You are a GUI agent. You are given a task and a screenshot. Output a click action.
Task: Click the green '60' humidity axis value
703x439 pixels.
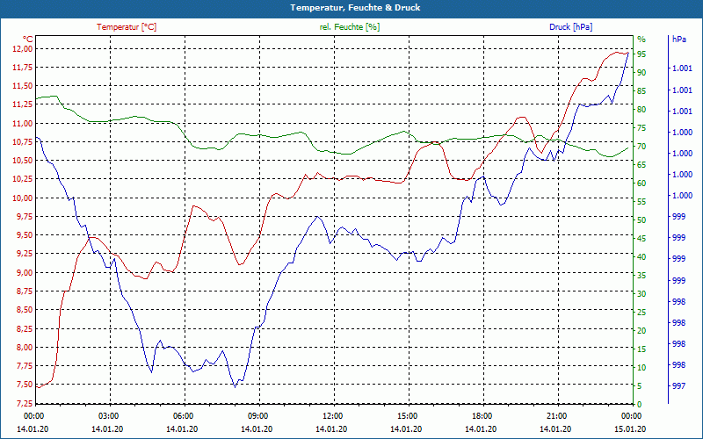pos(641,183)
